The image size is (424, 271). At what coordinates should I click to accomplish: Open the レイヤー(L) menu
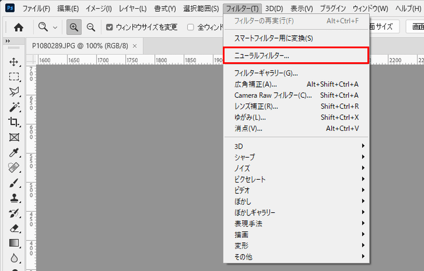(133, 8)
